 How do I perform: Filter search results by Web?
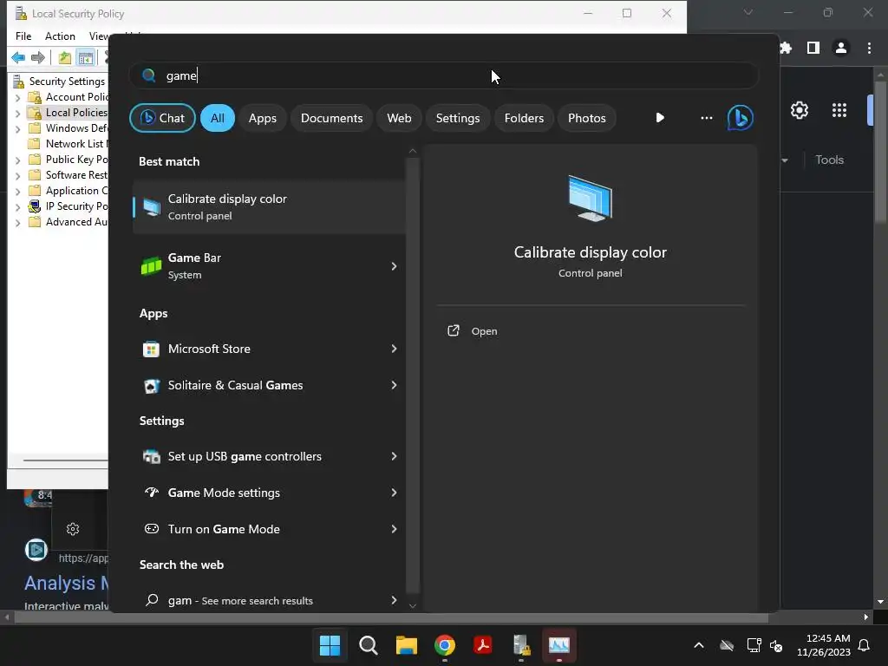[x=399, y=118]
